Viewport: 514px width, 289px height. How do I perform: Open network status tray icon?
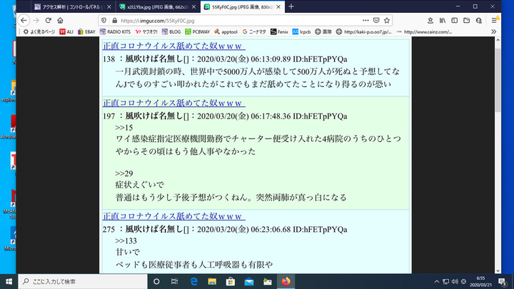click(x=445, y=281)
